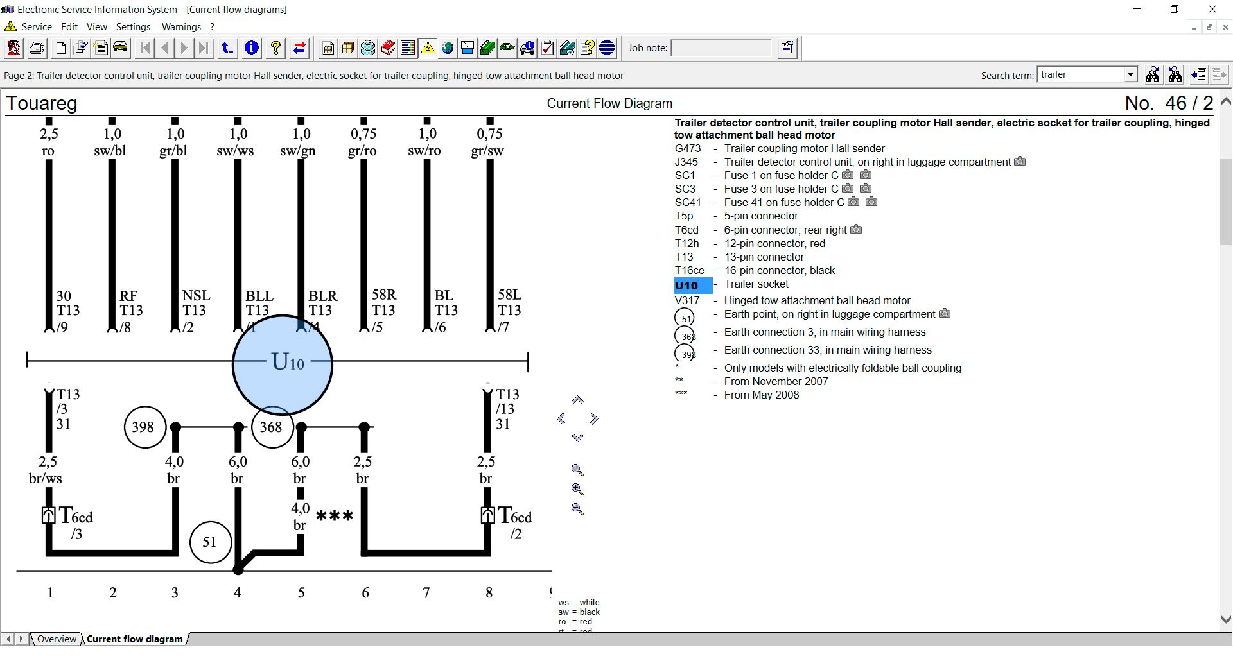Viewport: 1233px width, 661px height.
Task: Select the Current flow diagram tab
Action: click(x=134, y=639)
